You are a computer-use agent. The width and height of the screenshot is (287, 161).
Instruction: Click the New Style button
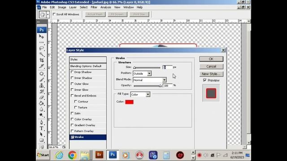[211, 74]
